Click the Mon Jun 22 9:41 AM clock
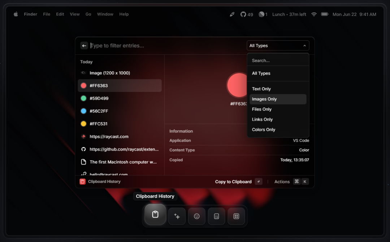The image size is (390, 242). tap(355, 14)
